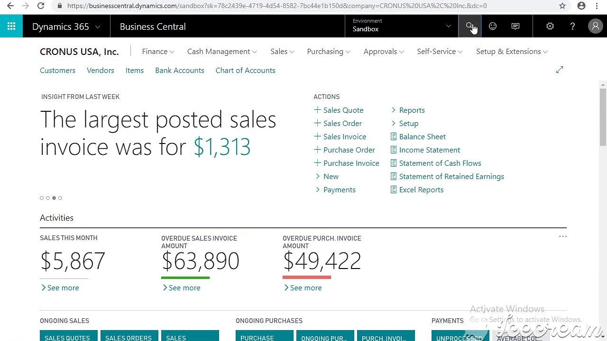Click the Chrome bookmark star icon
Viewport: 607px width, 341px height.
[562, 6]
